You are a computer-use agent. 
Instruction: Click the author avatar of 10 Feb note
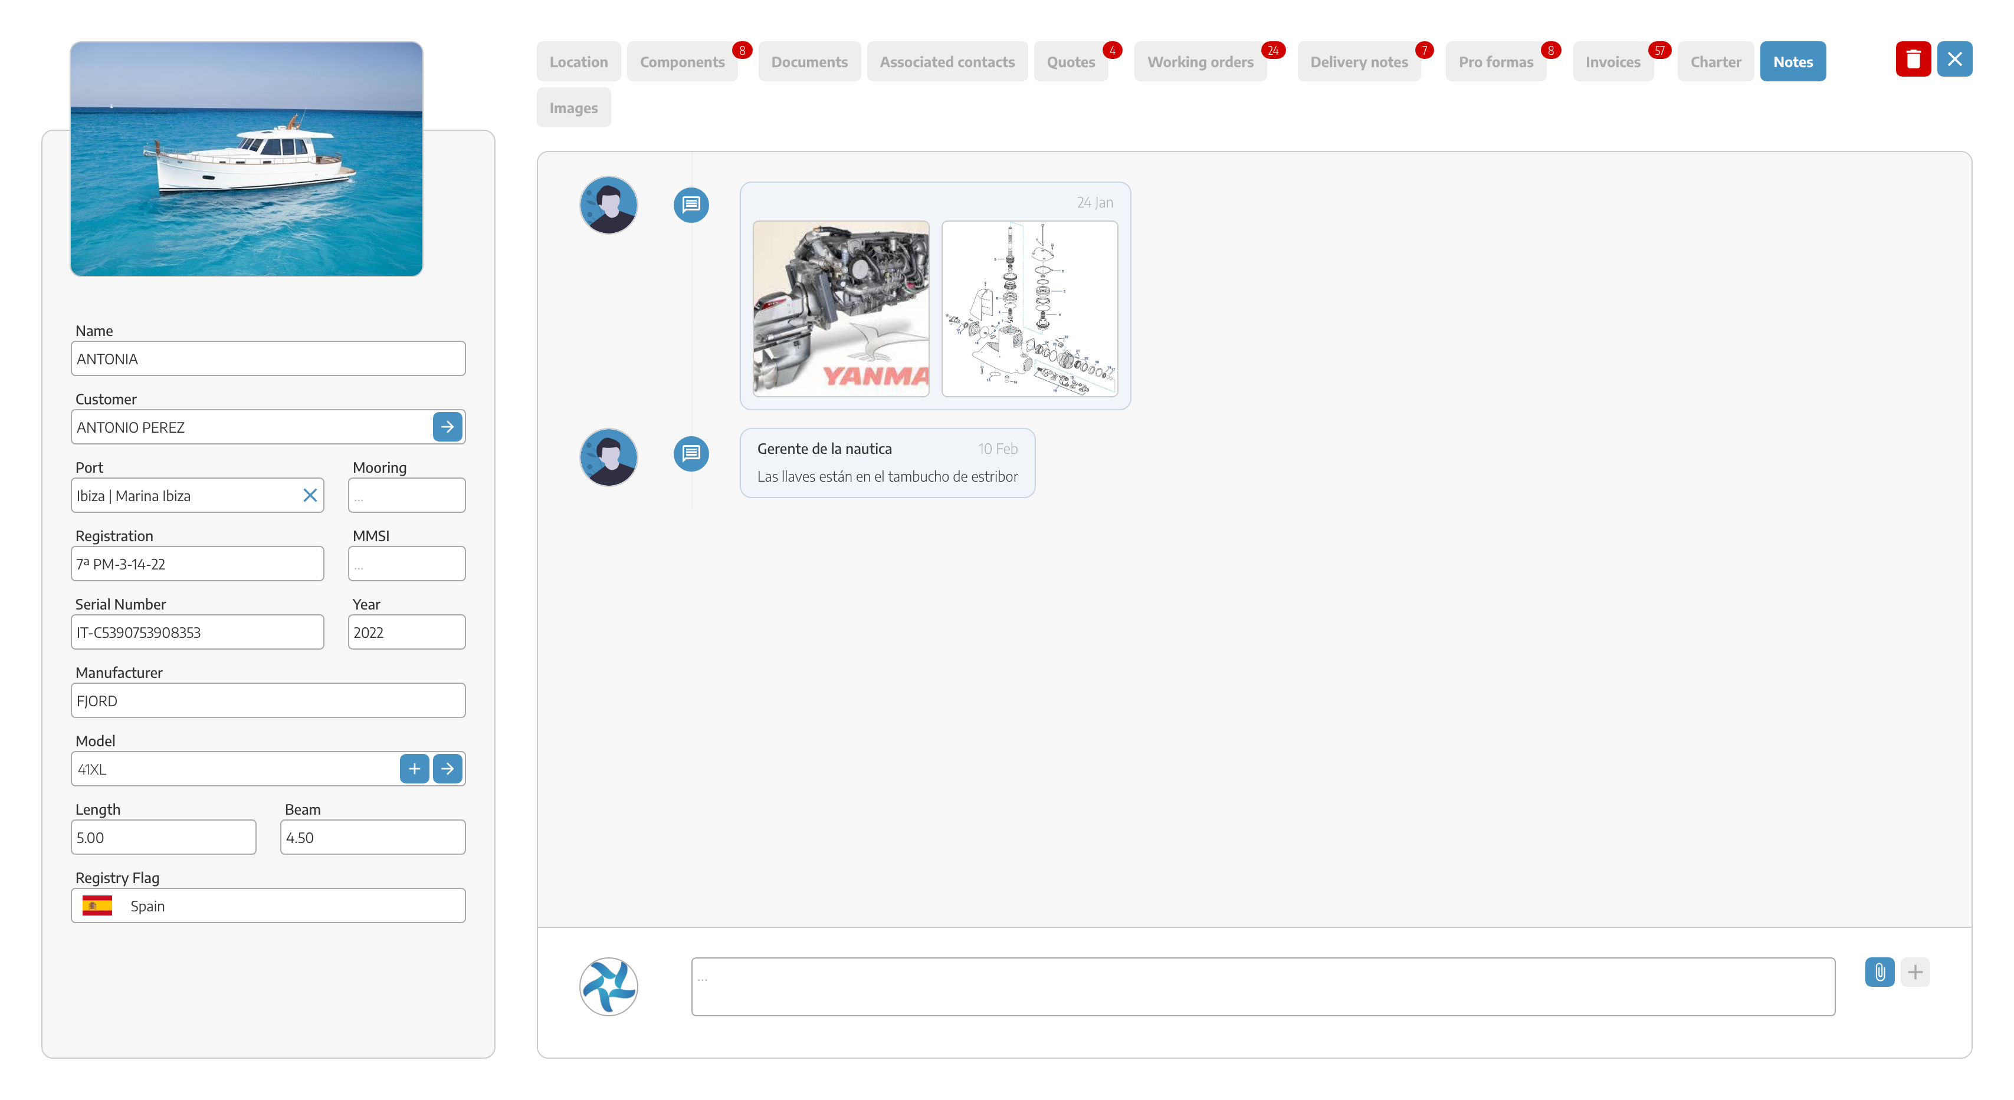click(x=608, y=457)
